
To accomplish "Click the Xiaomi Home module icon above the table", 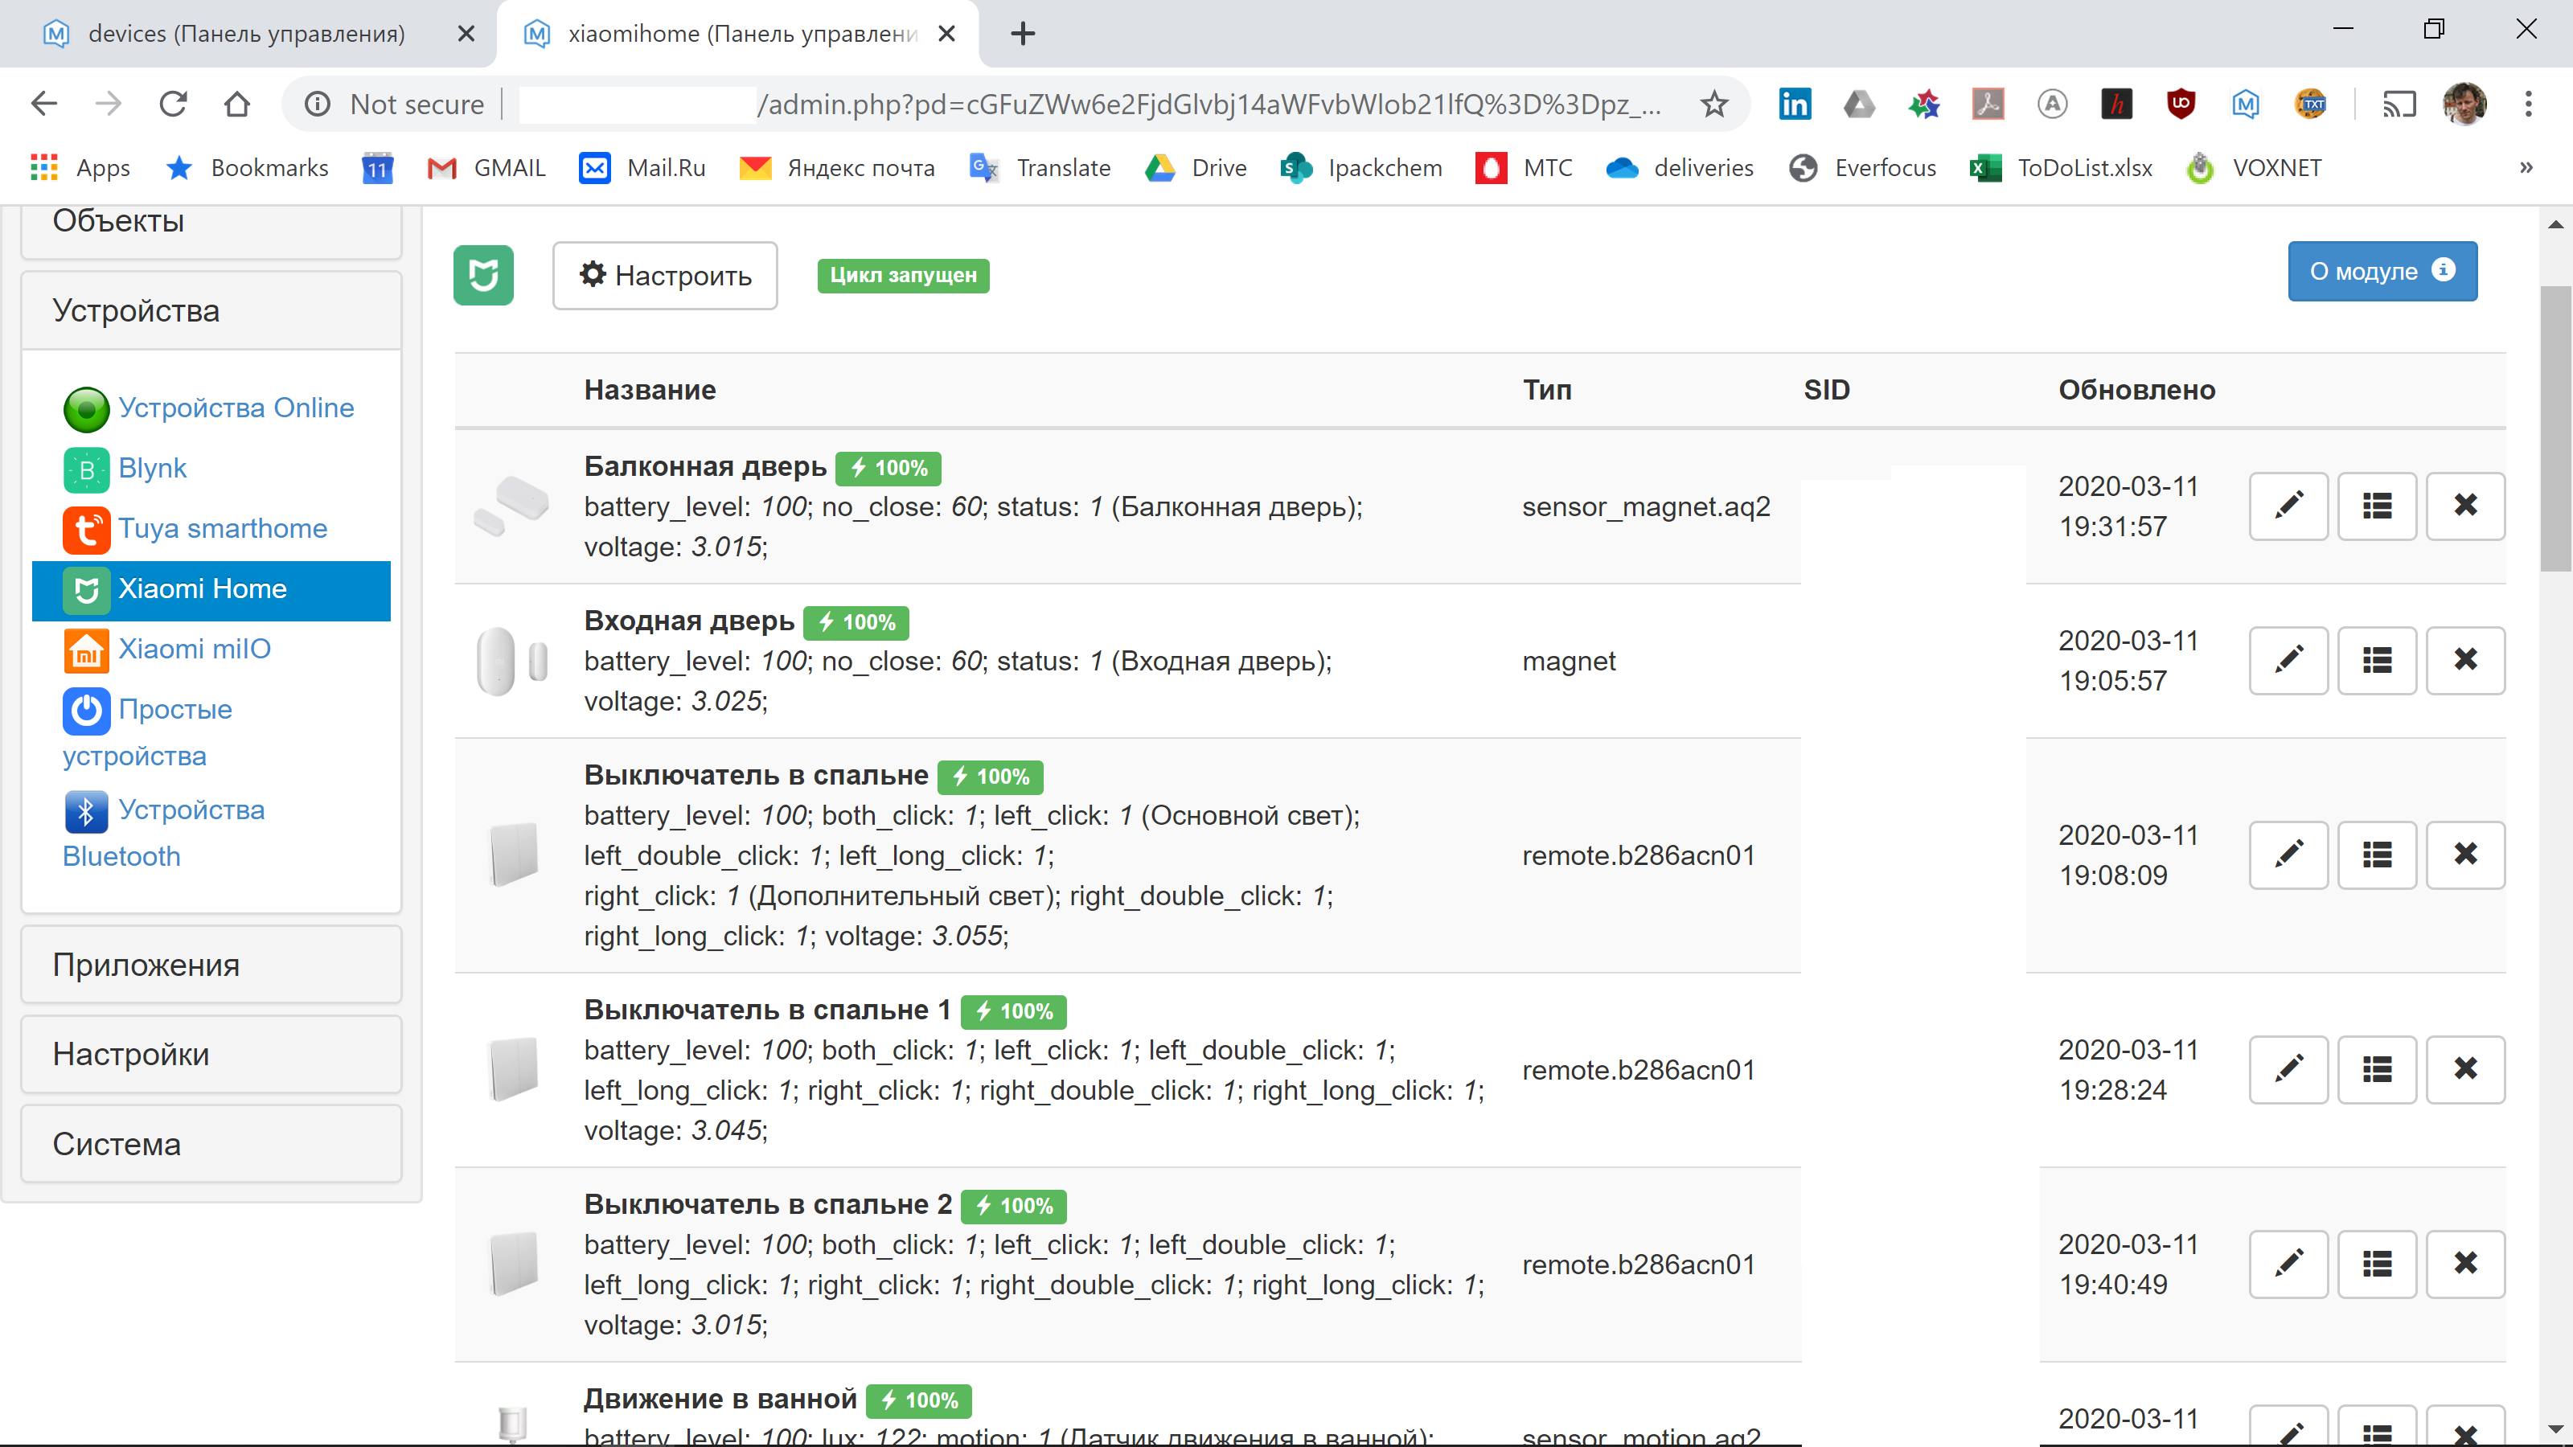I will point(486,275).
